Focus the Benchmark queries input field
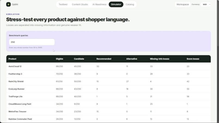Screen dimensions: 219x123 pyautogui.click(x=32, y=42)
